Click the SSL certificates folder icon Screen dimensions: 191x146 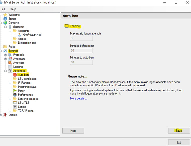pyautogui.click(x=15, y=79)
